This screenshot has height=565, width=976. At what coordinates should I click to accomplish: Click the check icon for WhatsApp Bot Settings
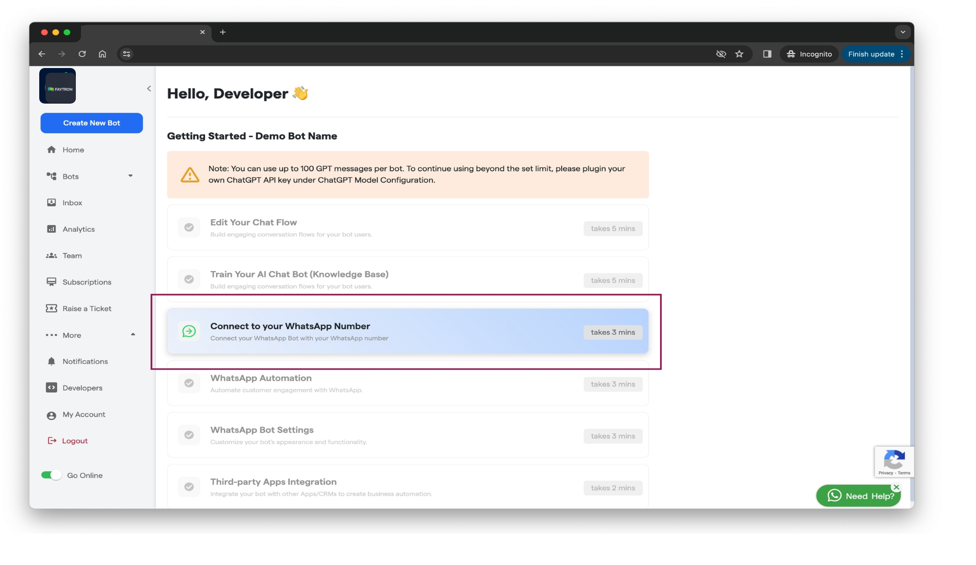point(189,435)
